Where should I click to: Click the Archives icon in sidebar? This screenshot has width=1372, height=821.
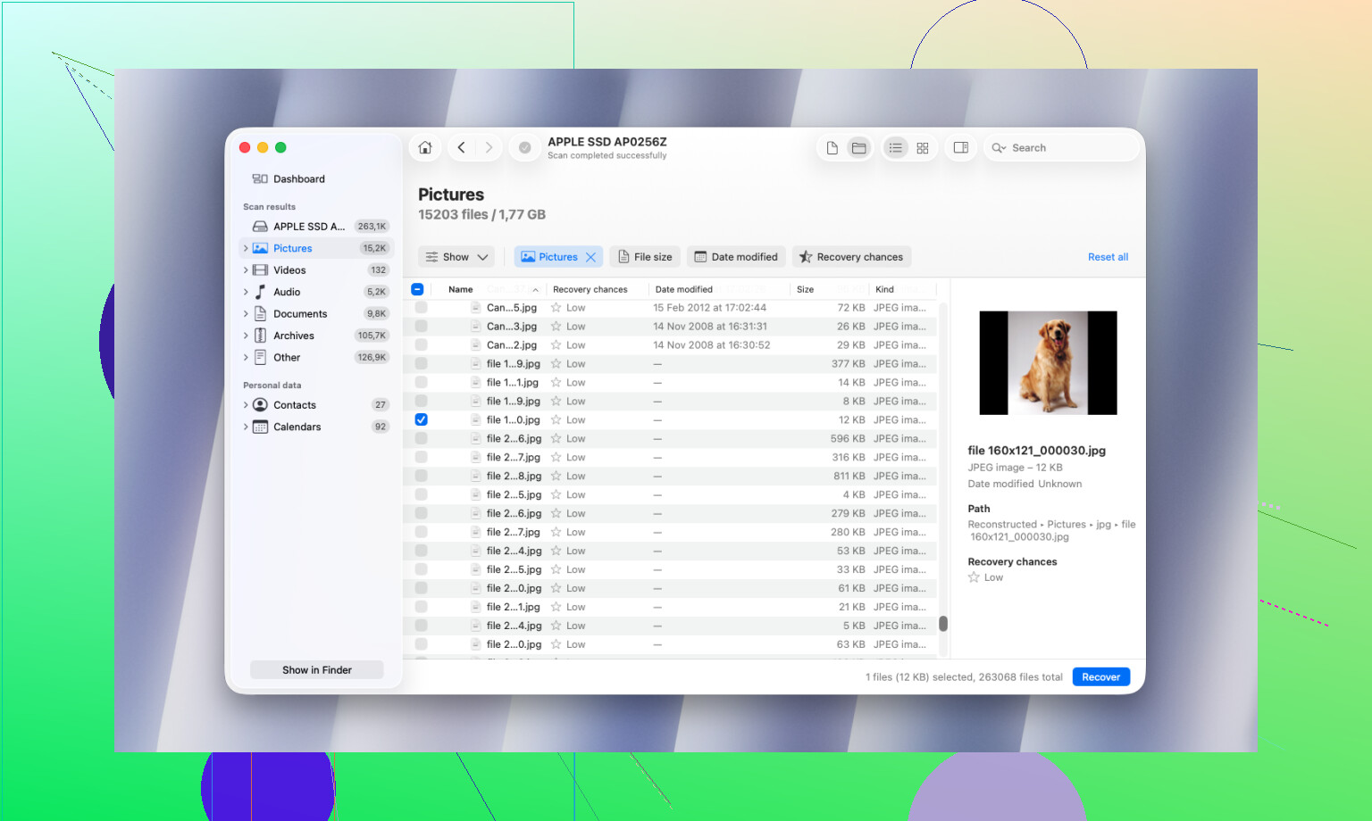click(260, 336)
